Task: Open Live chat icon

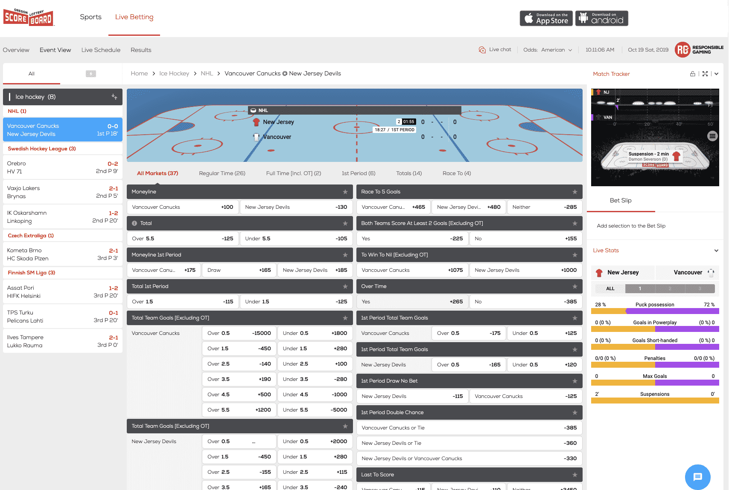Action: (482, 50)
